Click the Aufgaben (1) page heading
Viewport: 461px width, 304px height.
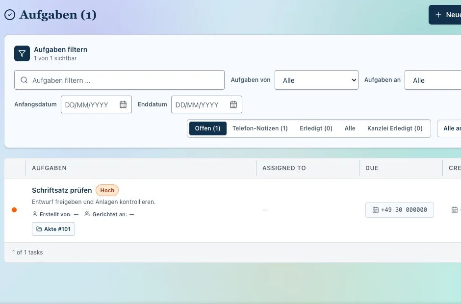coord(58,15)
